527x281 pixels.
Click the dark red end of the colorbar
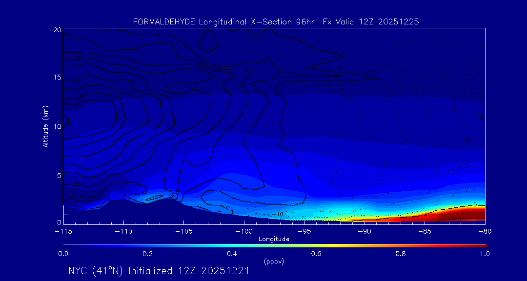click(481, 245)
